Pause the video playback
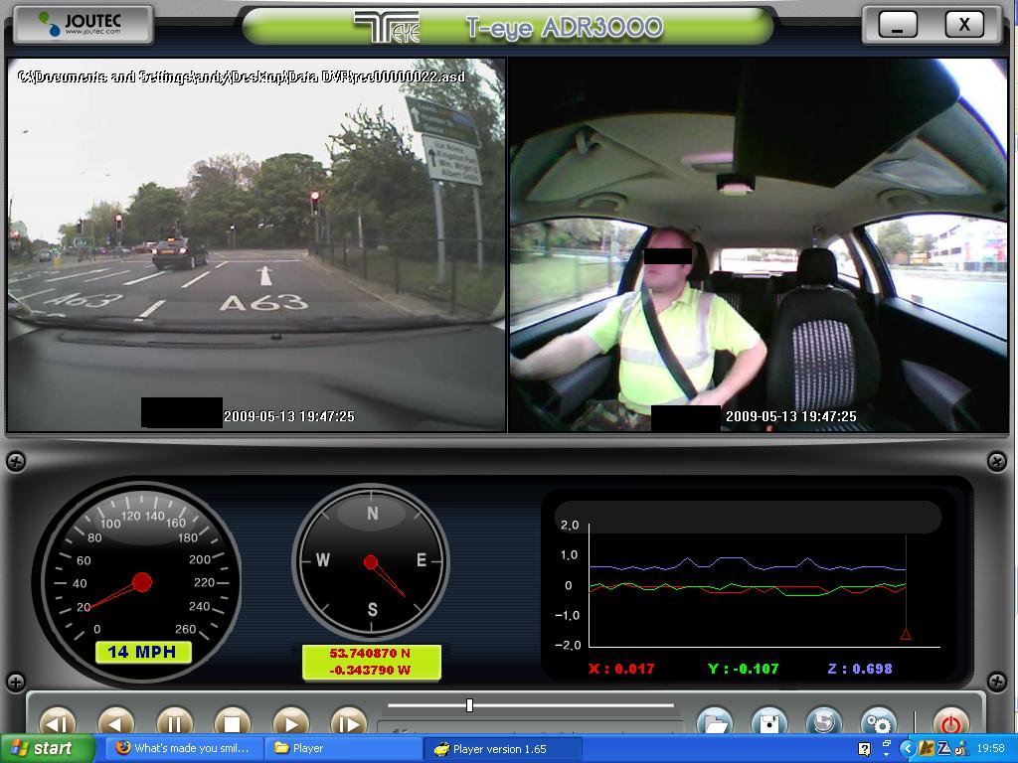1018x763 pixels. pyautogui.click(x=175, y=723)
